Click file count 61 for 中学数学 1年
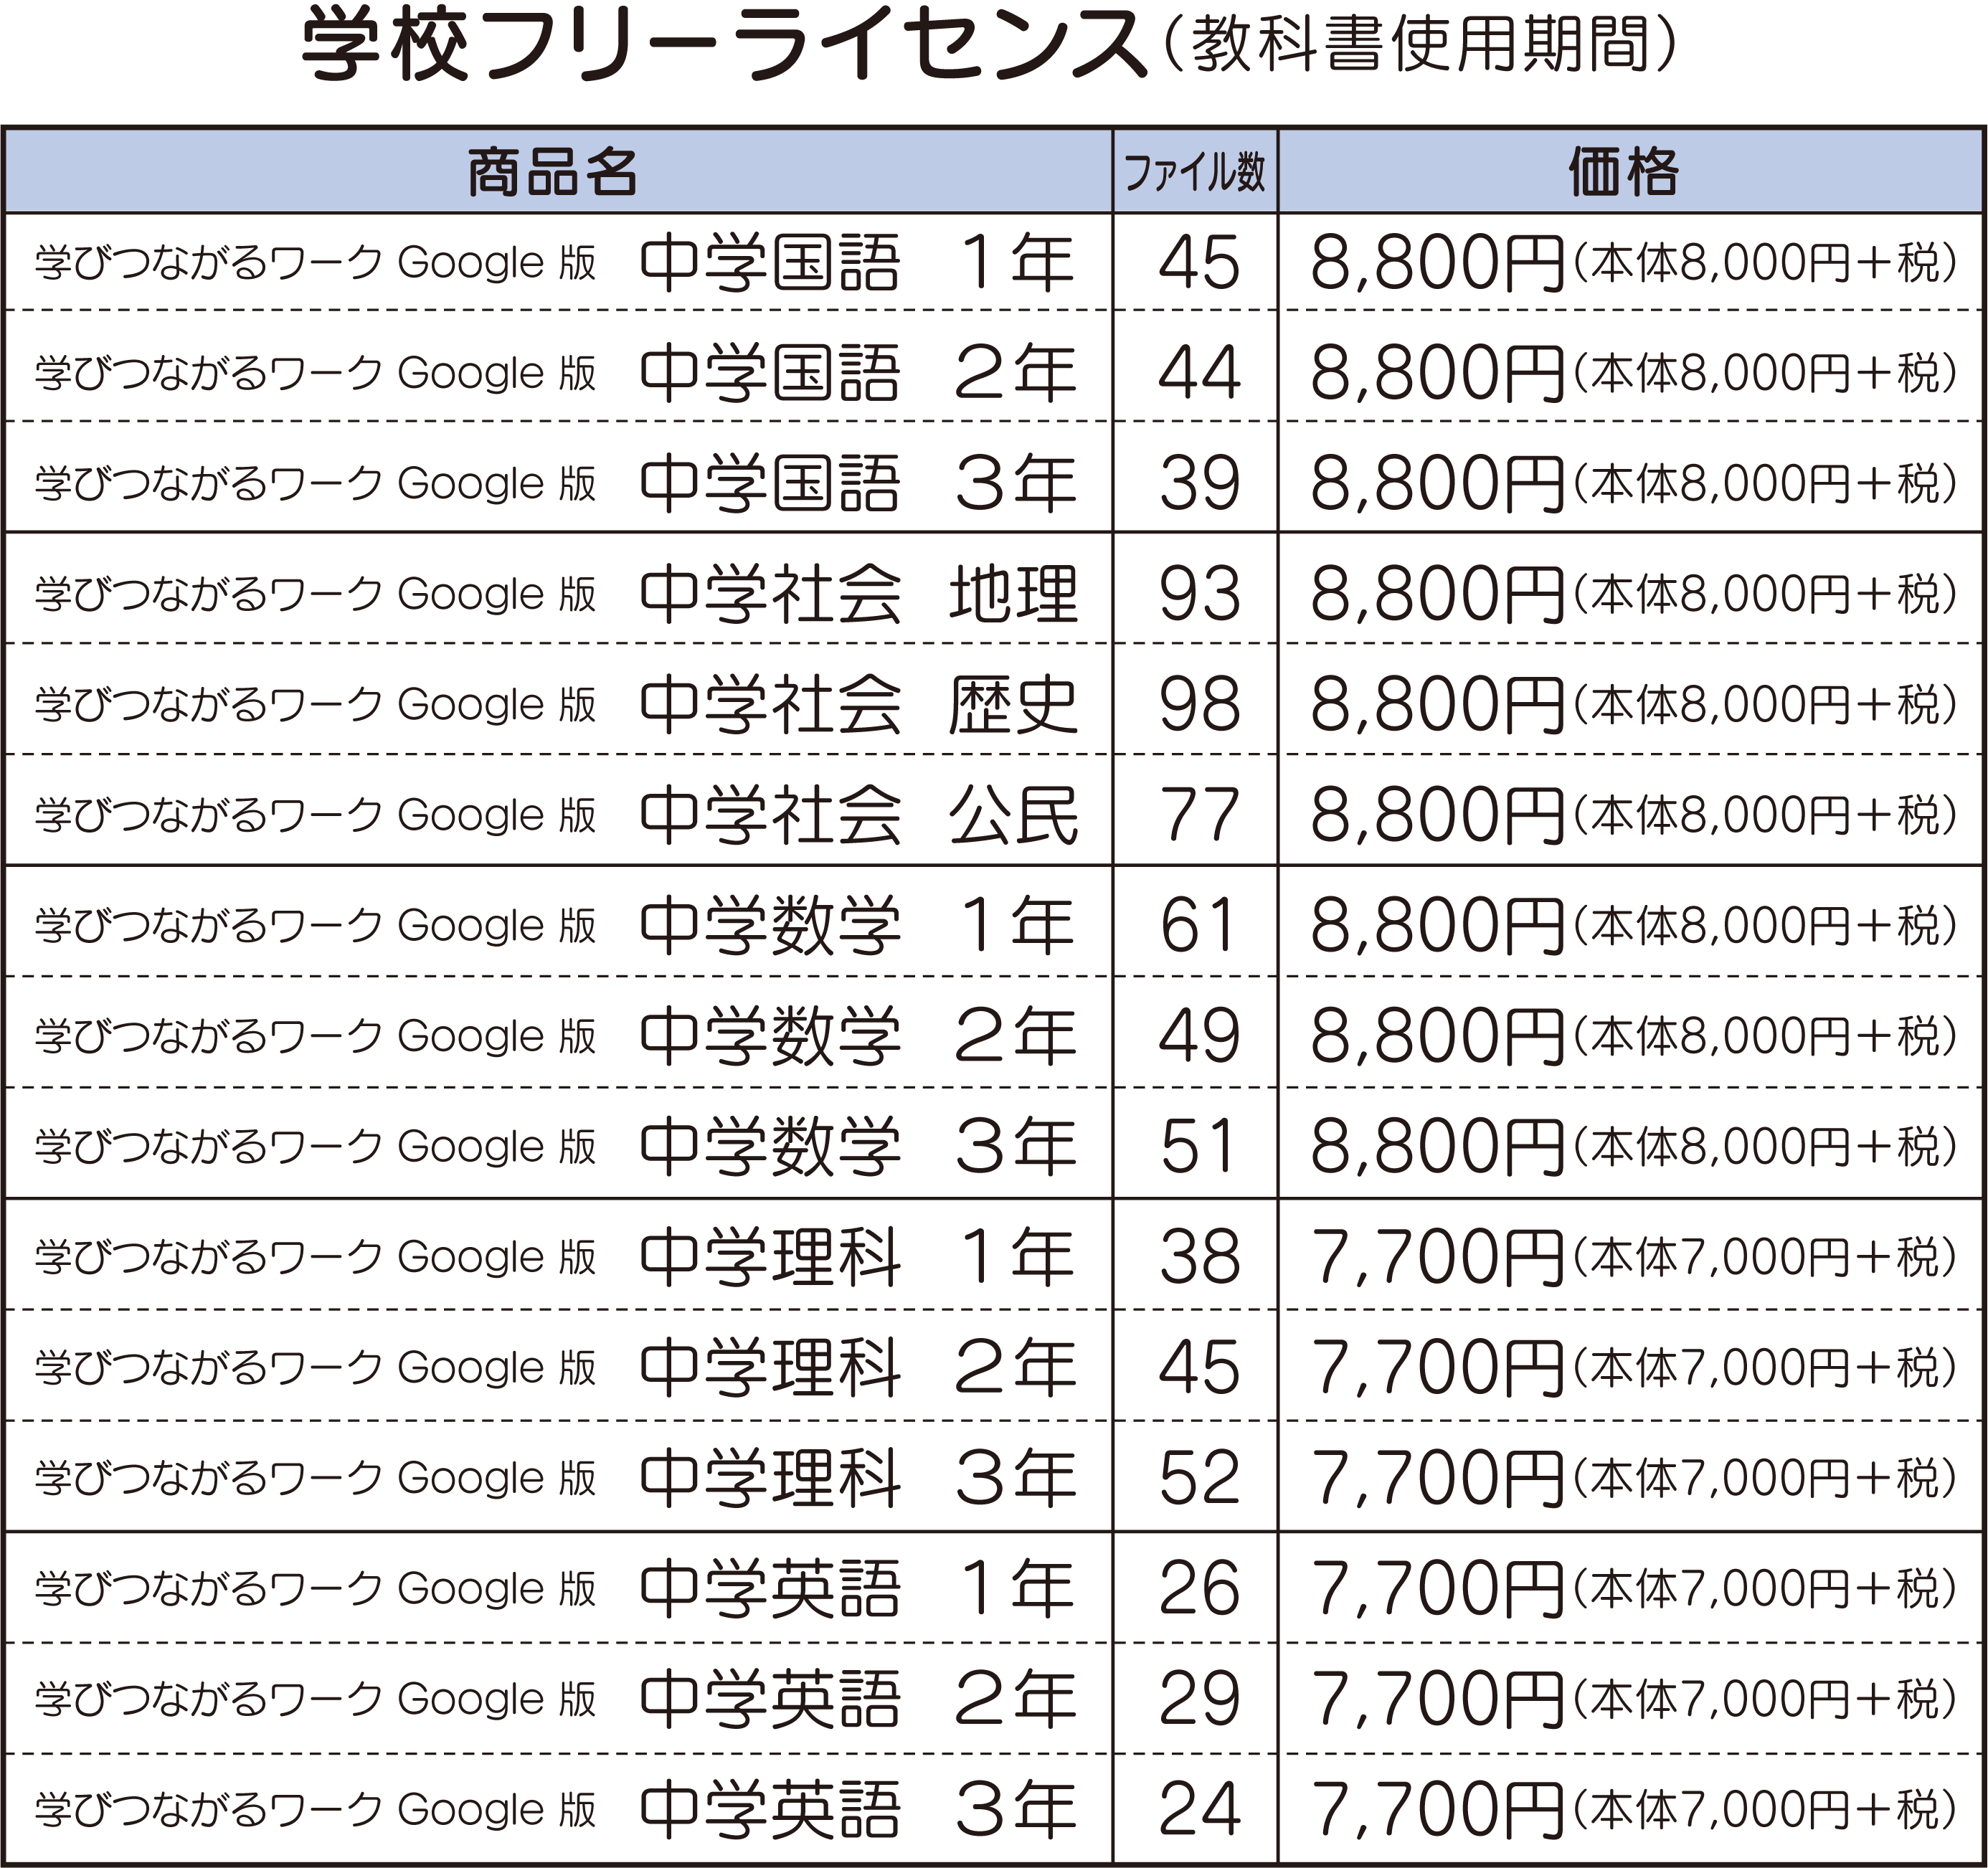 (1199, 926)
